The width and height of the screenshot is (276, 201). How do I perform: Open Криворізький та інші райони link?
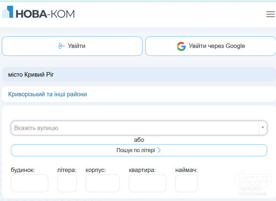(x=47, y=94)
